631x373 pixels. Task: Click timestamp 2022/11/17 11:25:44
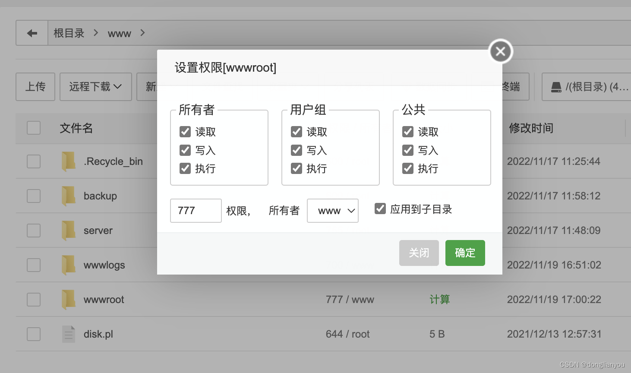[554, 161]
